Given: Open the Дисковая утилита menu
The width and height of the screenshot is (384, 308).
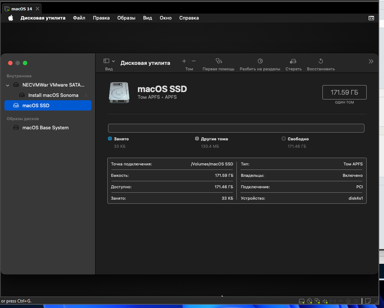Looking at the screenshot, I should pos(43,18).
